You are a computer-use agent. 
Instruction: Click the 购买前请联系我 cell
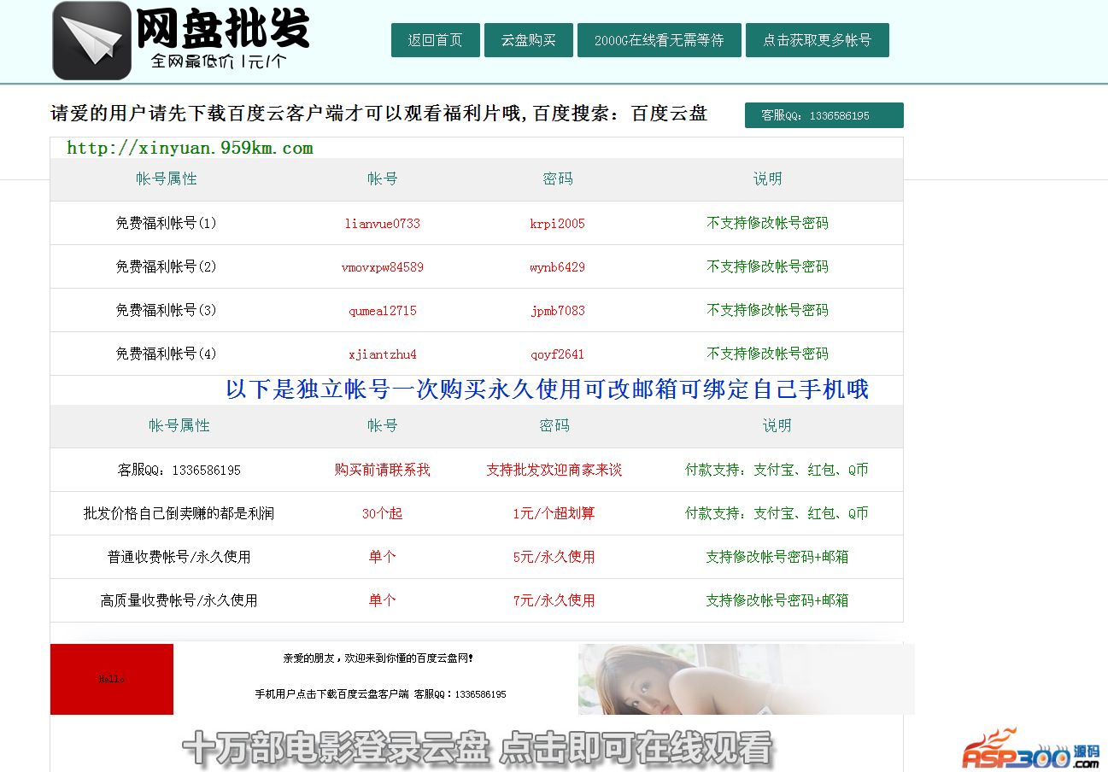[x=383, y=470]
